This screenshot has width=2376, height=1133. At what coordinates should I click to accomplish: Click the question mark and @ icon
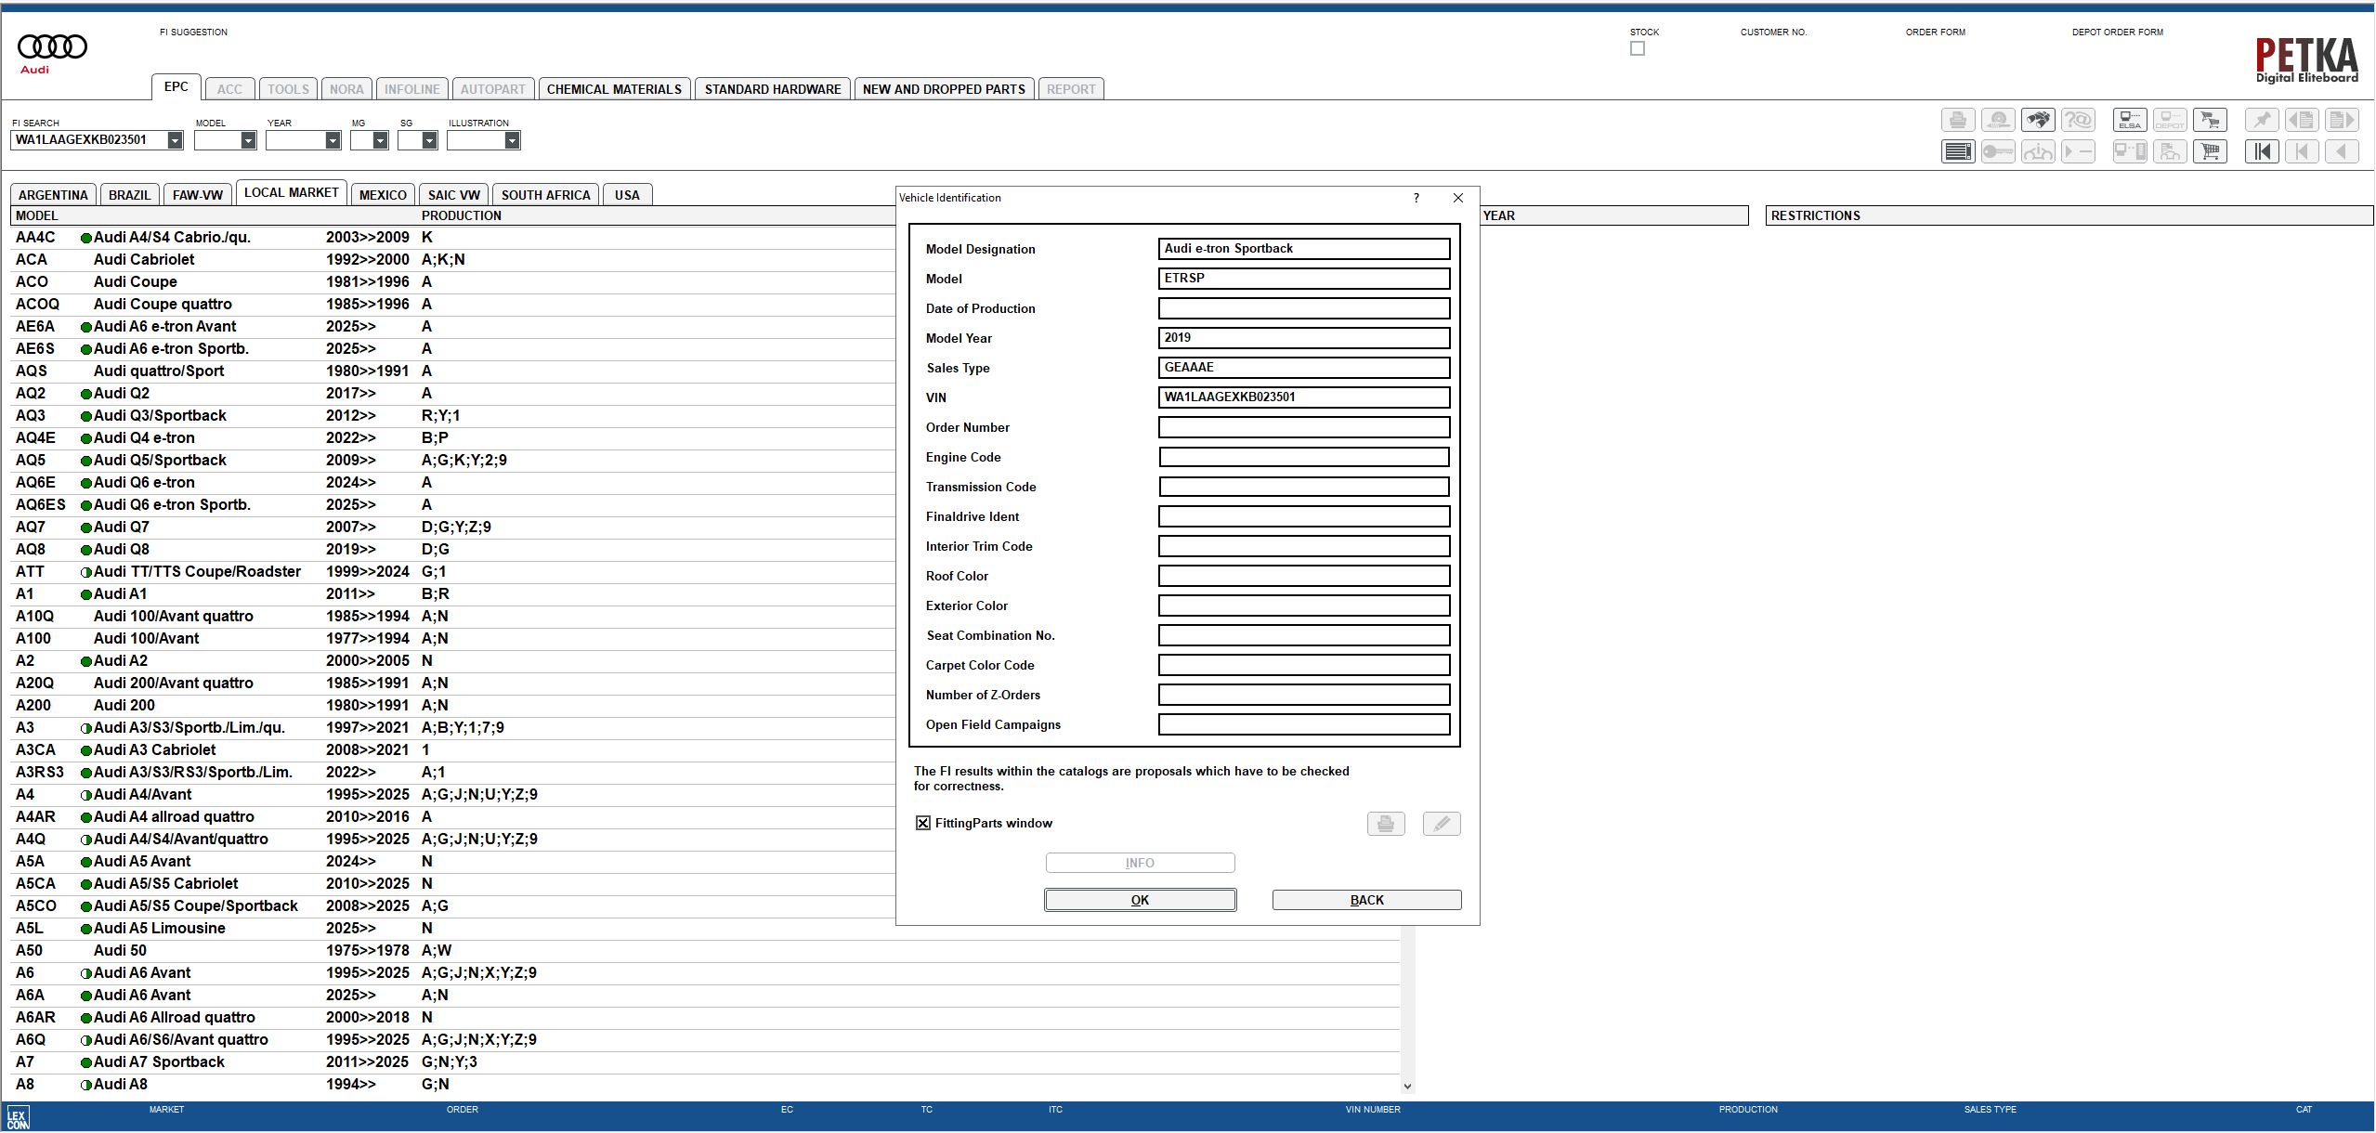point(2078,120)
